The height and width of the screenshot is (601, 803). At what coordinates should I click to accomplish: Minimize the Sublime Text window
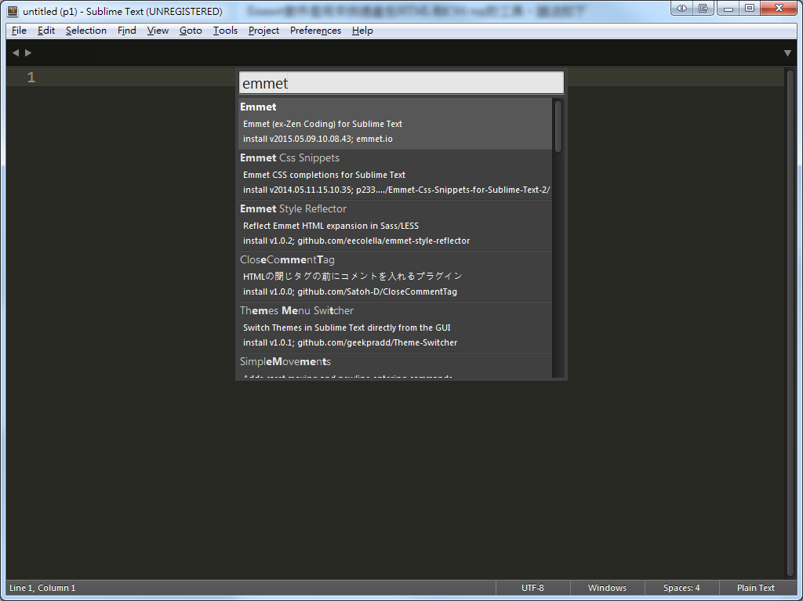[x=729, y=8]
